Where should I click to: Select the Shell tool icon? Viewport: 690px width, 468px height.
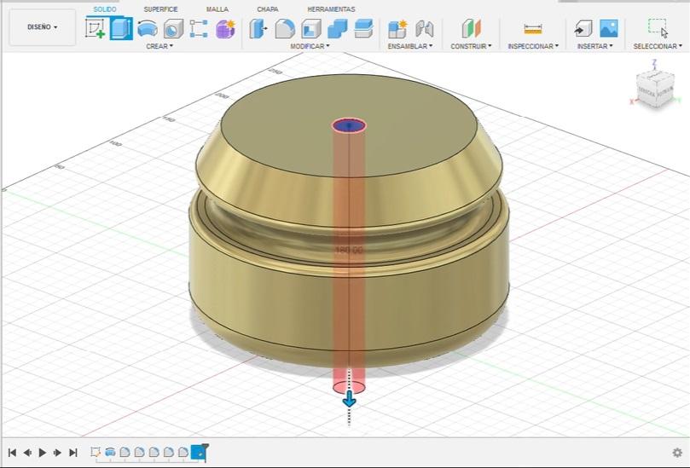click(311, 29)
